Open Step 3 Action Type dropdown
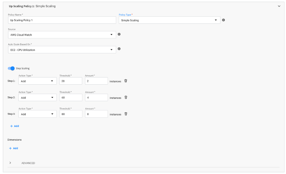This screenshot has width=286, height=174. click(37, 114)
